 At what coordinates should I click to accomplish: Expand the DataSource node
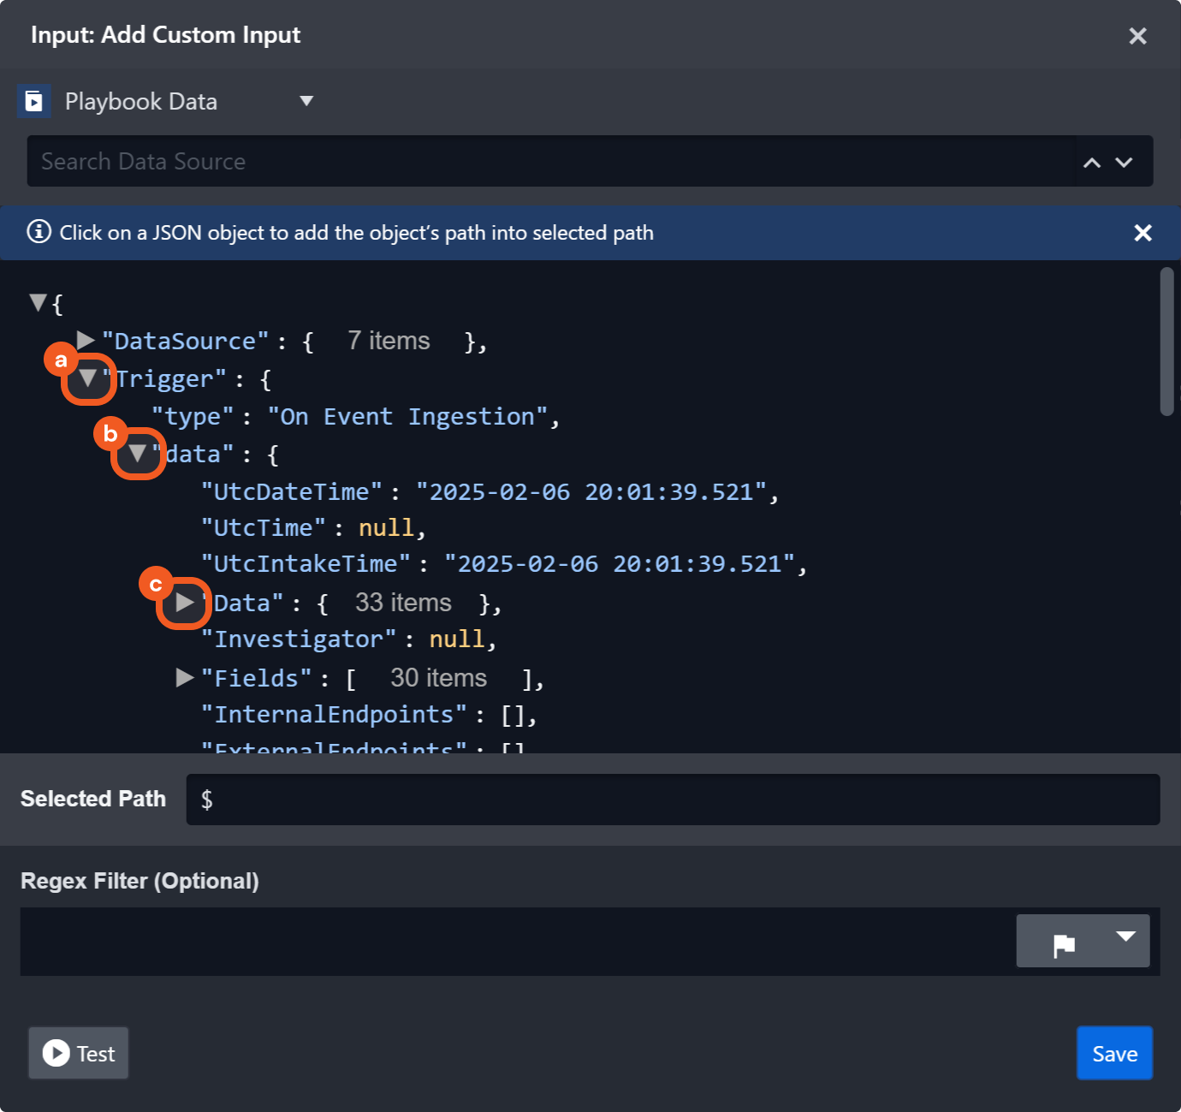86,341
